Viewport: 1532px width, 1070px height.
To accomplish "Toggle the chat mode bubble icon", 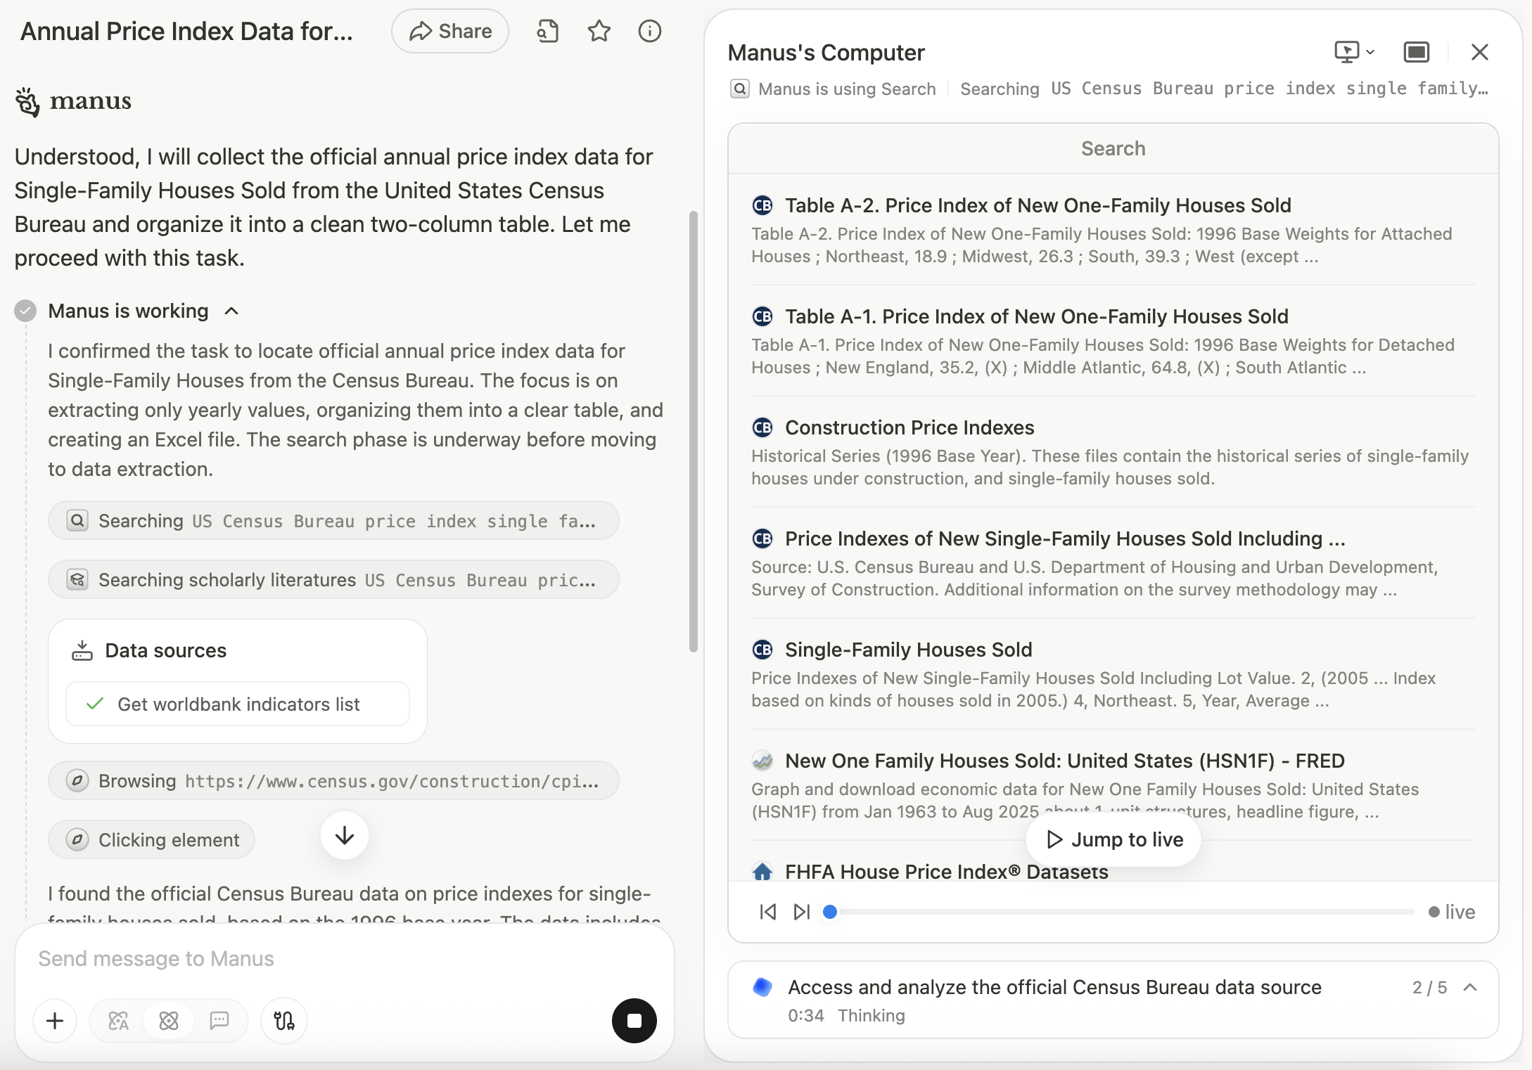I will click(219, 1021).
